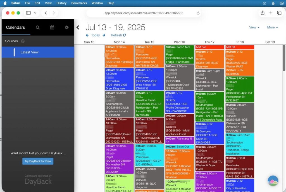The width and height of the screenshot is (286, 192).
Task: Open the Safari sidebar options dropdown arrow
Action: click(x=35, y=13)
